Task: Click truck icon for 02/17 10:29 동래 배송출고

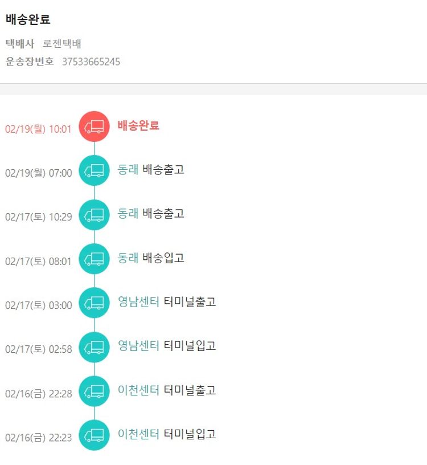Action: click(x=94, y=215)
